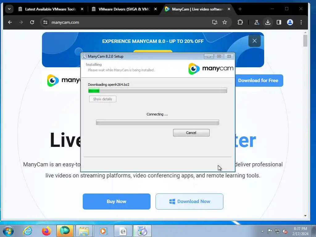The height and width of the screenshot is (237, 316).
Task: Open site information icon in address bar
Action: tap(45, 22)
